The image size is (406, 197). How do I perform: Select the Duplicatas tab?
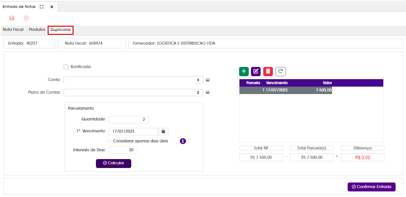(x=61, y=30)
